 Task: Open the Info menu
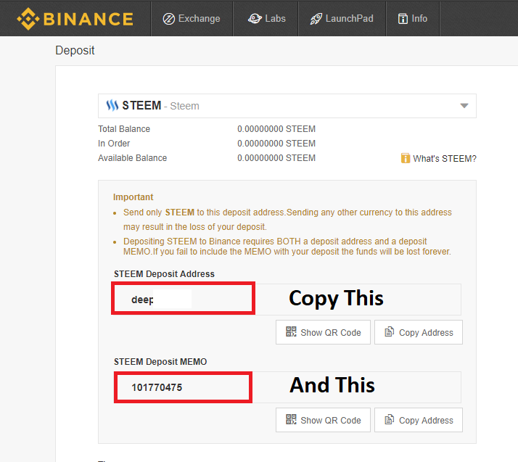pos(413,18)
